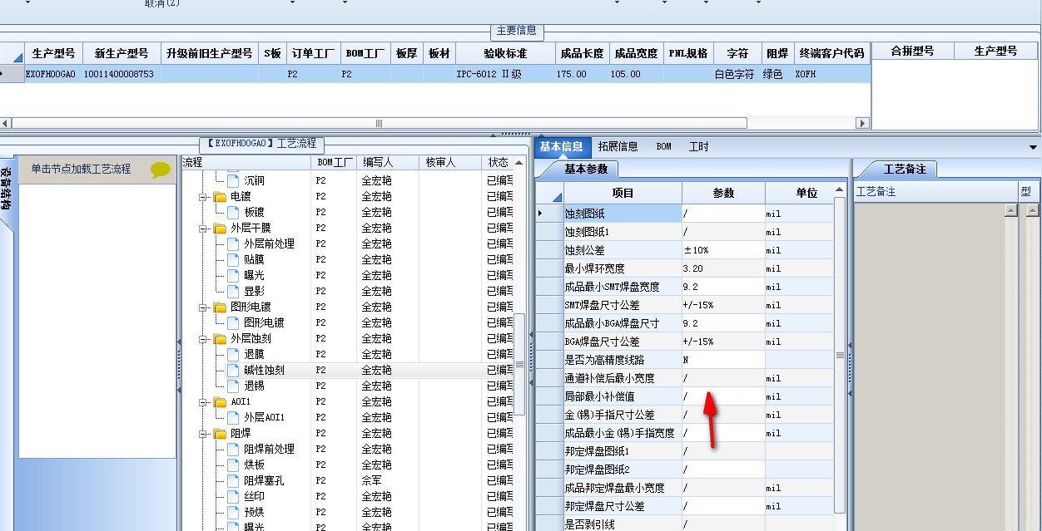The height and width of the screenshot is (531, 1042).
Task: Click the 编写人 column header in tree
Action: pyautogui.click(x=388, y=163)
